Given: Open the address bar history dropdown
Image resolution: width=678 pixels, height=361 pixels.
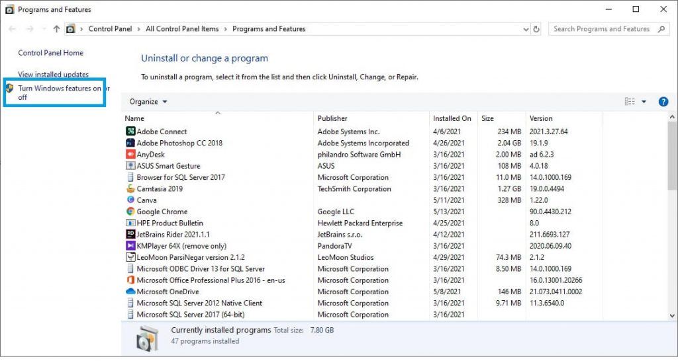Looking at the screenshot, I should pyautogui.click(x=526, y=29).
